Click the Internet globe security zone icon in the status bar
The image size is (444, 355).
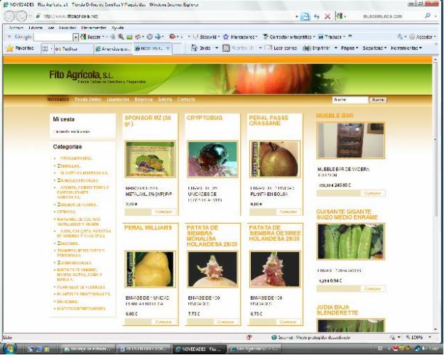pyautogui.click(x=274, y=337)
